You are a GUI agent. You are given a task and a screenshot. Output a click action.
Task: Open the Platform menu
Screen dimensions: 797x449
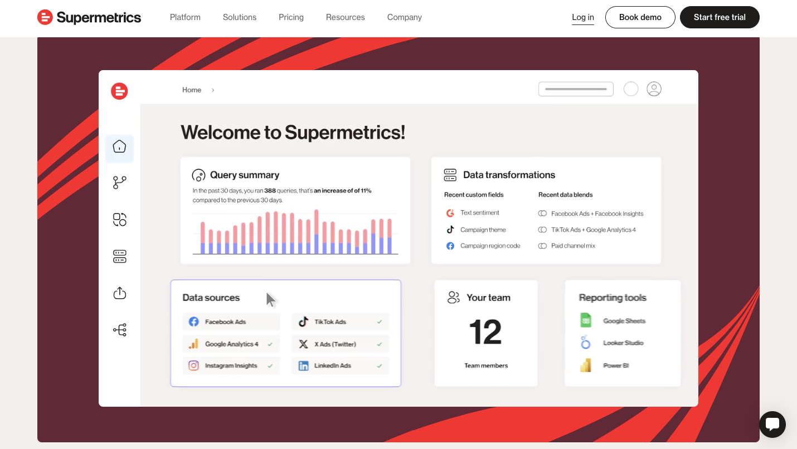click(x=185, y=17)
